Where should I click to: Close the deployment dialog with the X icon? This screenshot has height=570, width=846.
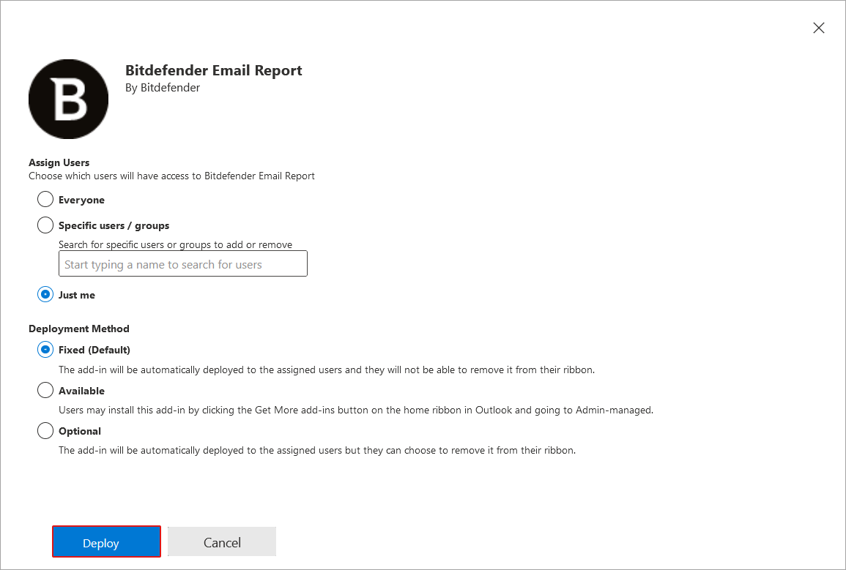(819, 28)
